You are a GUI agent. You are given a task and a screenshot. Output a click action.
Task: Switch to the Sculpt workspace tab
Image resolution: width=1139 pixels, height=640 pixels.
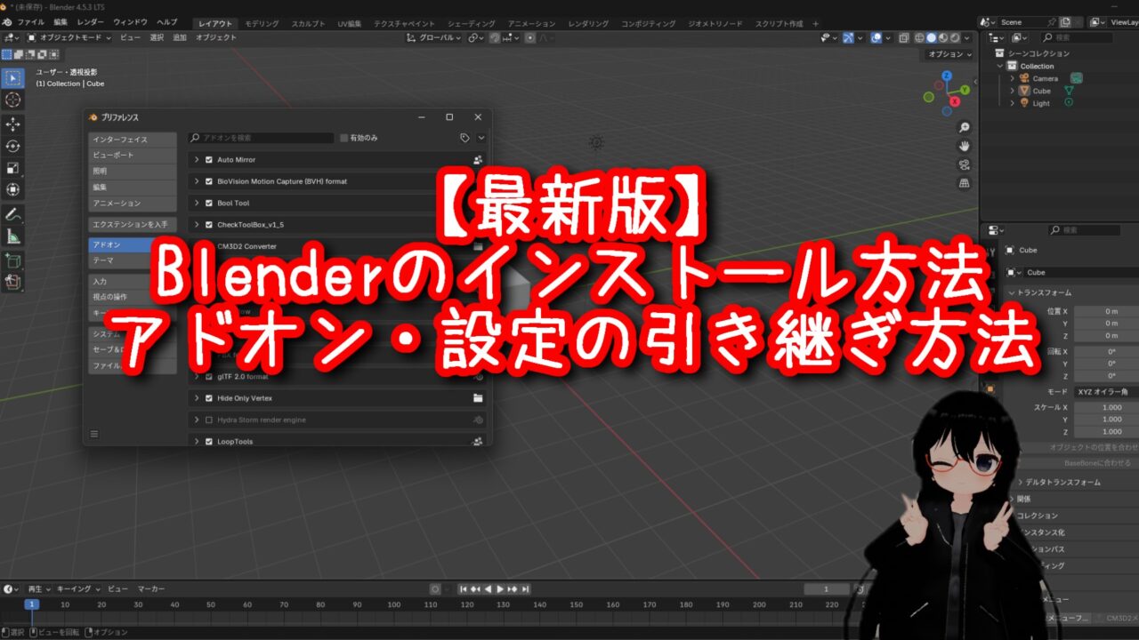pyautogui.click(x=308, y=23)
